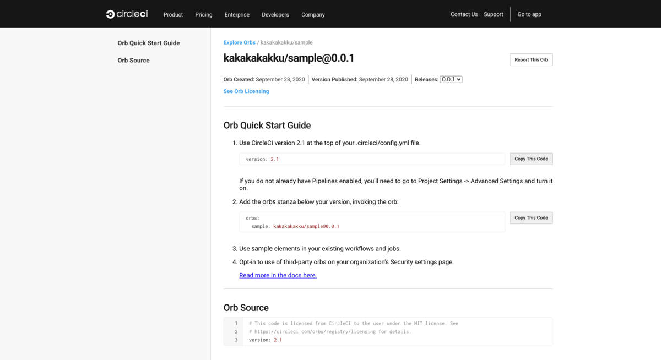Click the Version Published date text
661x360 pixels.
pyautogui.click(x=360, y=79)
